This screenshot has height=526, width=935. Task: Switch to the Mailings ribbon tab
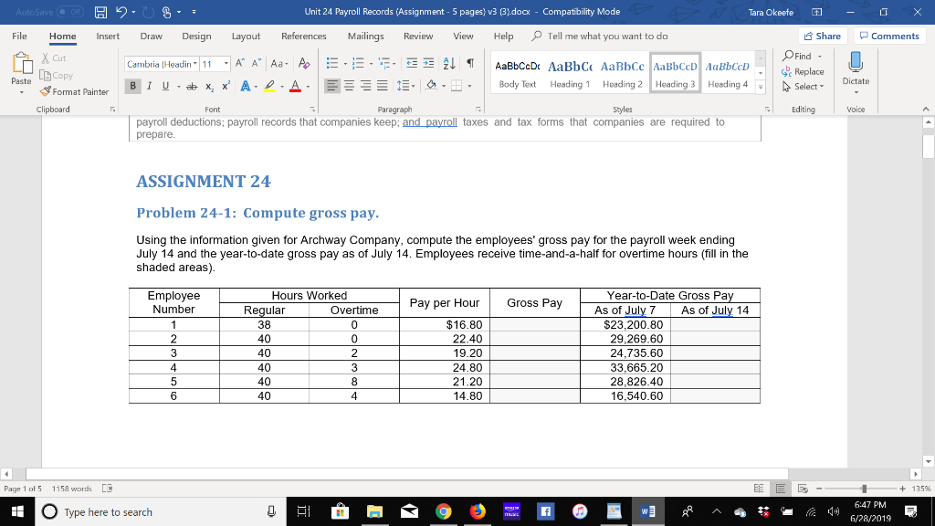point(365,37)
